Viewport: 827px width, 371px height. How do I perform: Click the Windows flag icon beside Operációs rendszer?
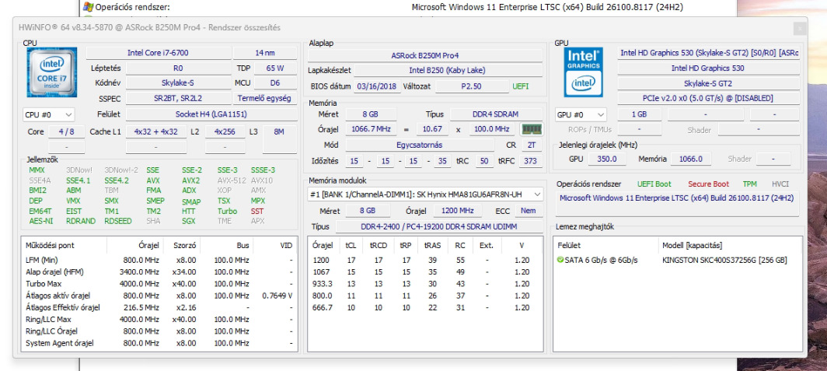coord(88,7)
